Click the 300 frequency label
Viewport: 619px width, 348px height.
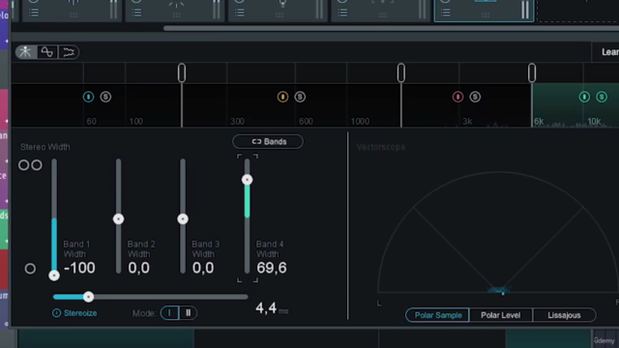pyautogui.click(x=237, y=122)
